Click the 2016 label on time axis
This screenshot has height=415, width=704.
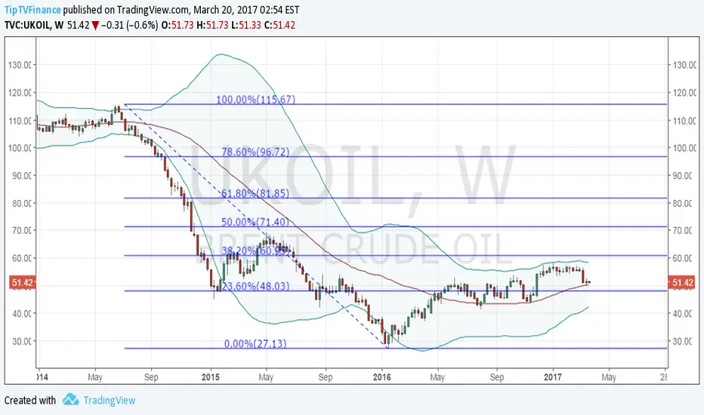(x=382, y=377)
